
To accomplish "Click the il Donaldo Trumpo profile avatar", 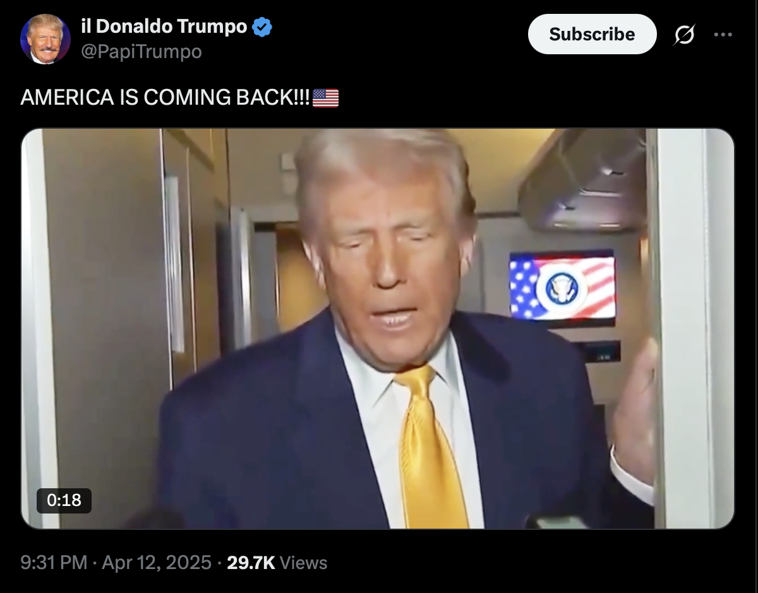I will click(x=45, y=39).
